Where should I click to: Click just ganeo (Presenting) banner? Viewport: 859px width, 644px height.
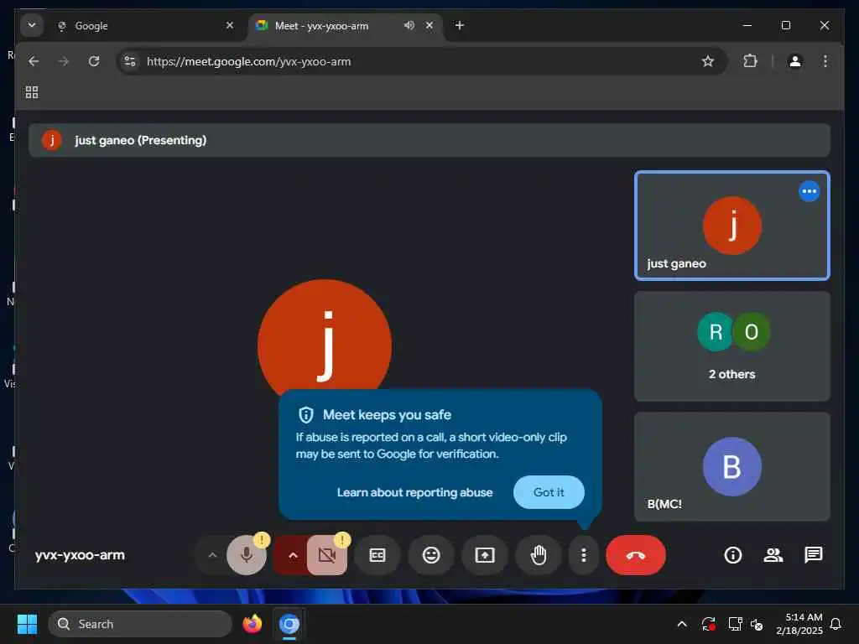[429, 140]
